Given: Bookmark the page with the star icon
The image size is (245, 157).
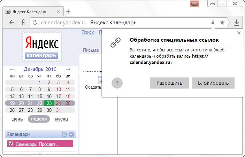Looking at the screenshot, I should [x=222, y=23].
